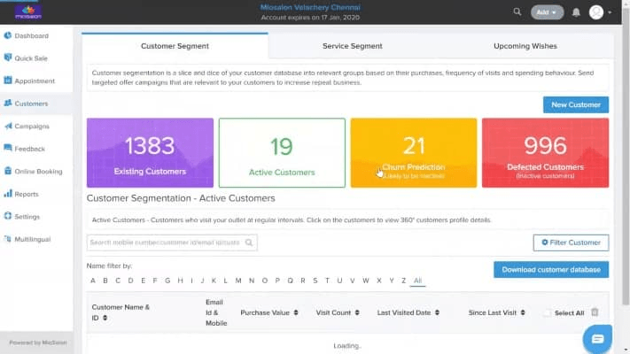Tick the Select All checkbox
630x354 pixels.
coord(548,312)
